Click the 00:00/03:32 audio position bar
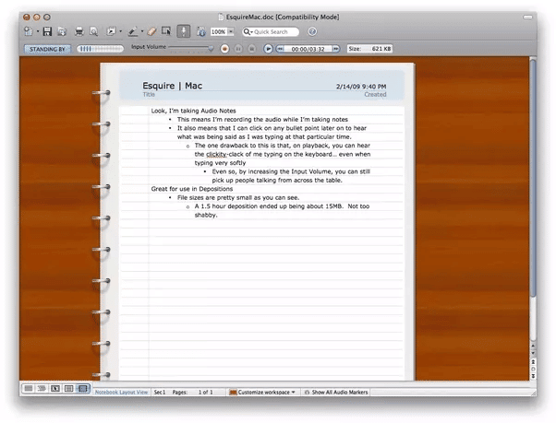 coord(308,49)
